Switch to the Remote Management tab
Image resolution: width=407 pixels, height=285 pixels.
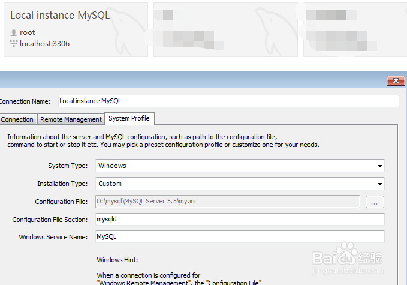[71, 119]
